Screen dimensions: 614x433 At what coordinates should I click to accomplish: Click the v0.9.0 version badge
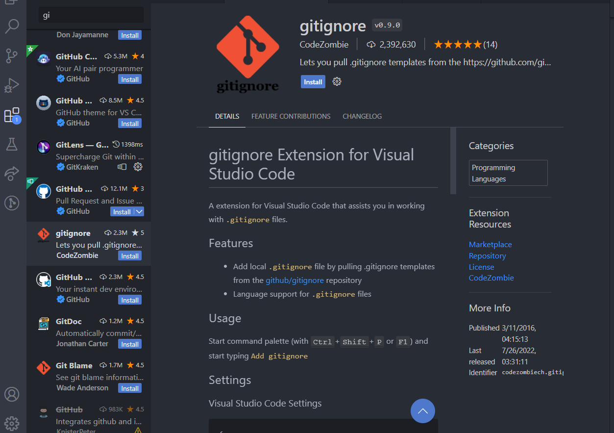click(387, 25)
